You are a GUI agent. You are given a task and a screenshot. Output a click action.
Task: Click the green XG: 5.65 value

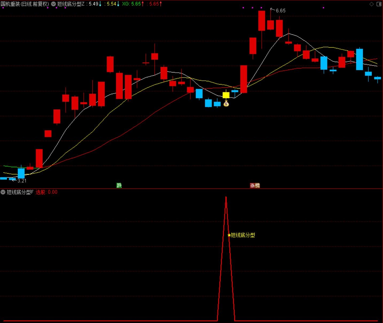point(131,4)
